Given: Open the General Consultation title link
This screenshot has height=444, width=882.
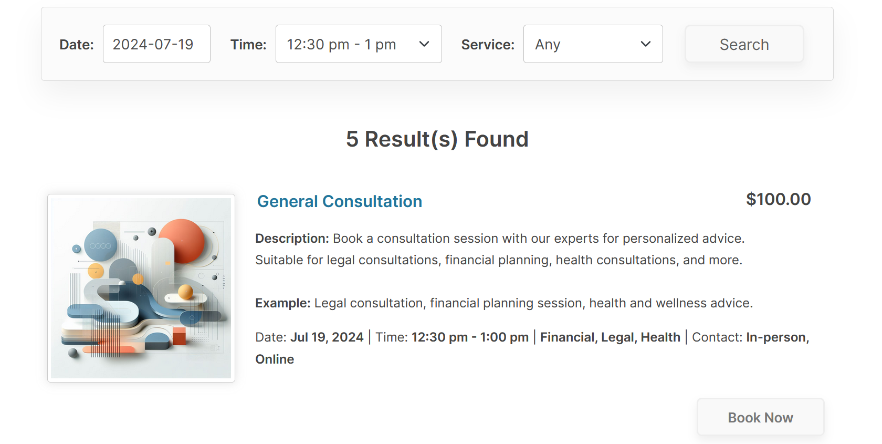Looking at the screenshot, I should (340, 201).
